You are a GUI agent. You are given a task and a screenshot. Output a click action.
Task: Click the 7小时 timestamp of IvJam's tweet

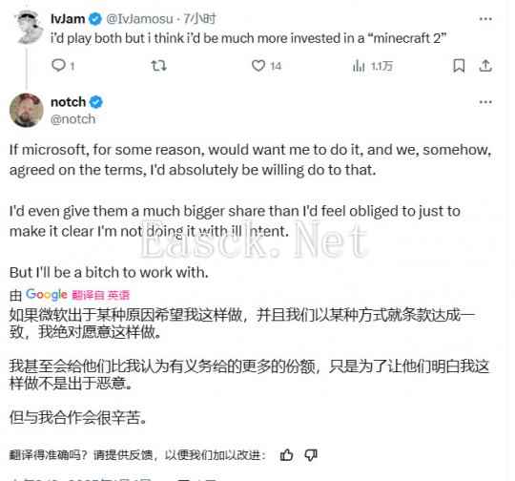click(x=199, y=19)
